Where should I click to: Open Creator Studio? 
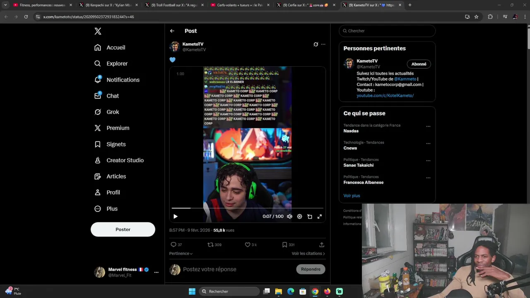pos(119,160)
